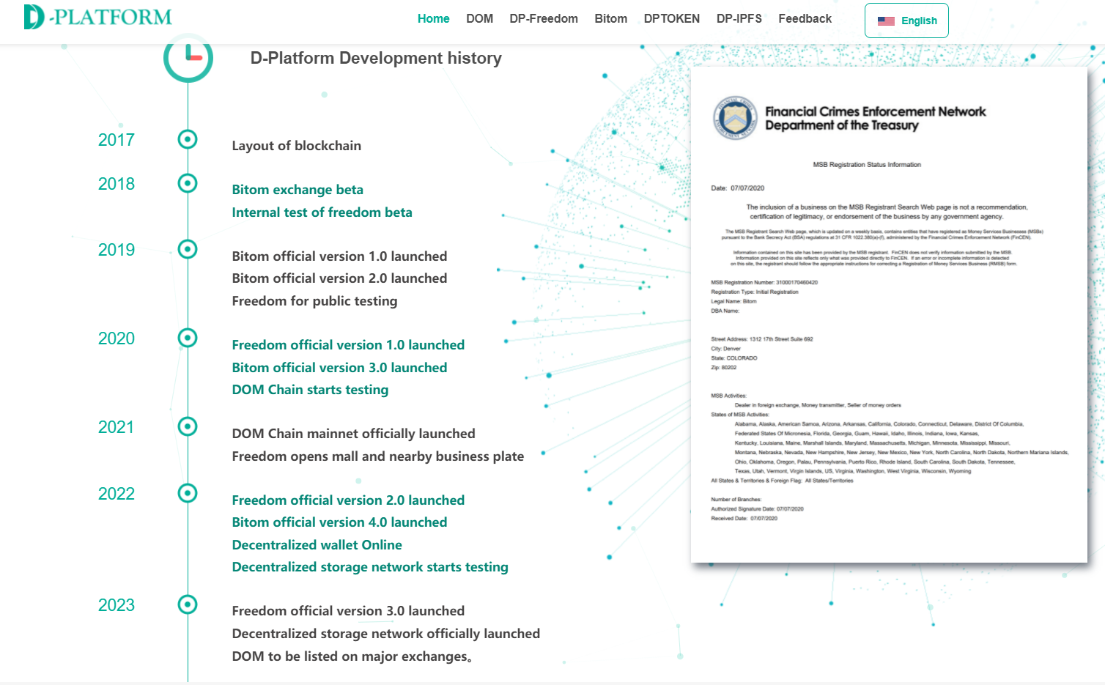Click 'Freedom for public testing'
This screenshot has width=1105, height=685.
click(x=314, y=301)
